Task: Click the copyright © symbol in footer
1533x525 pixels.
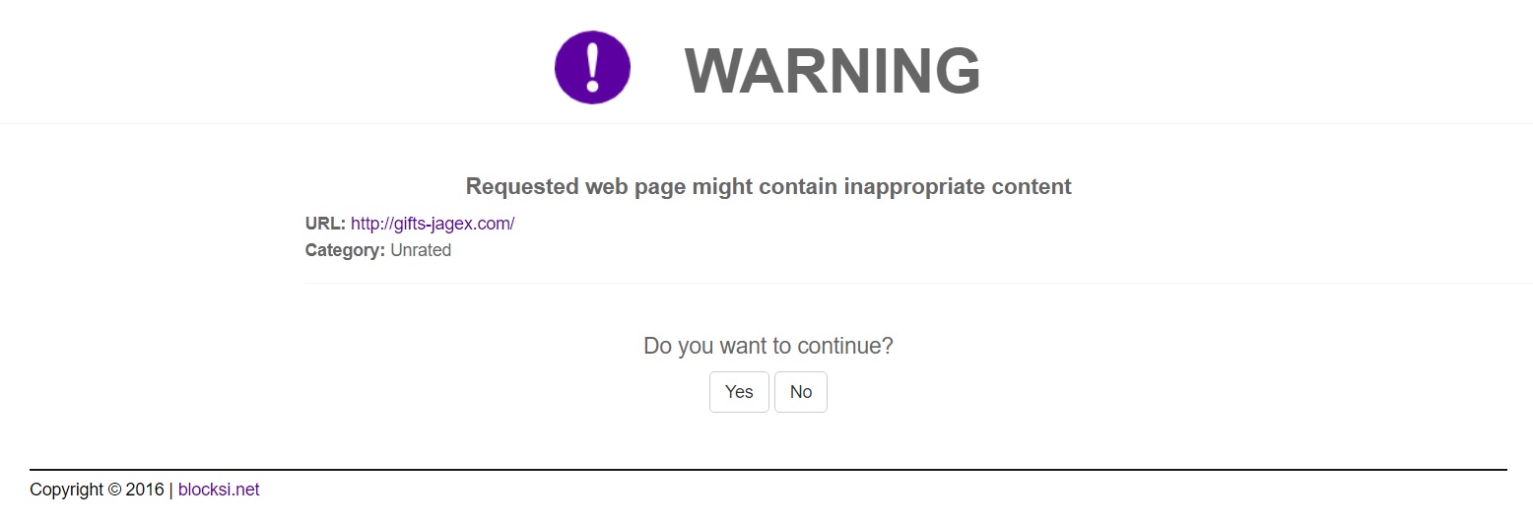Action: 114,490
